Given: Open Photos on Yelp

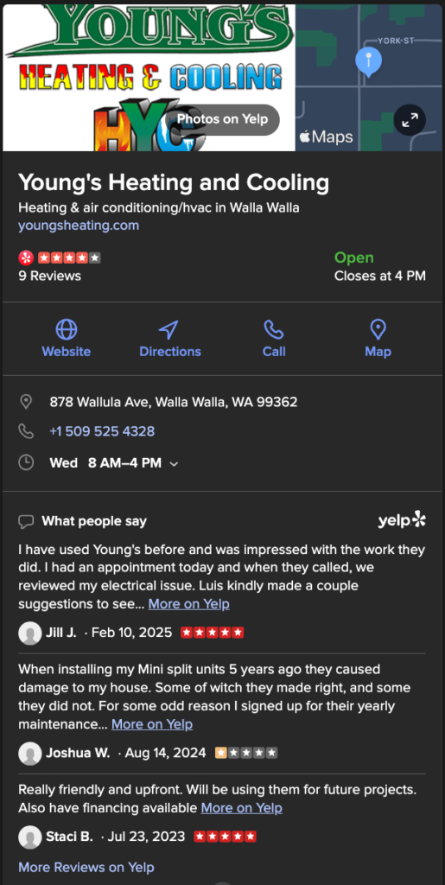Looking at the screenshot, I should (x=222, y=119).
